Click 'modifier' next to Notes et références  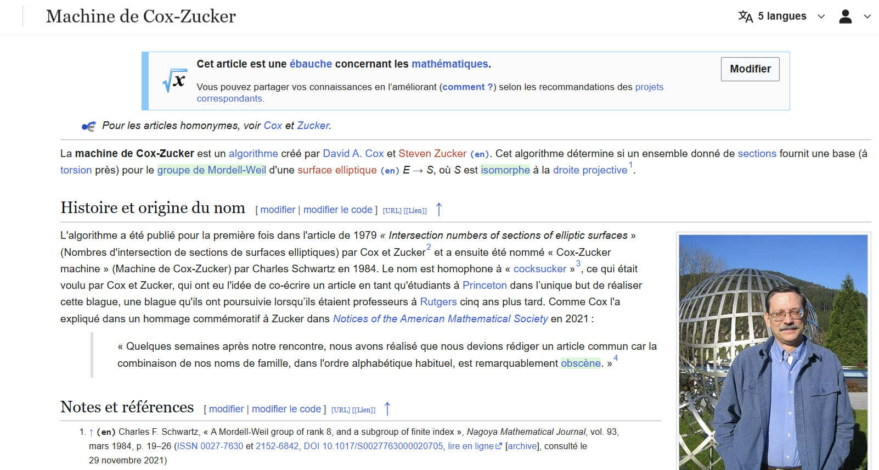226,409
